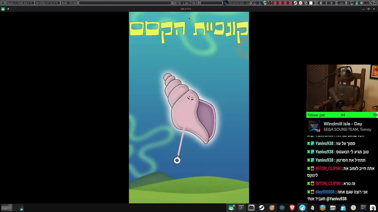Click the Ryzen 5 7600 temperature widget
The image size is (378, 212).
coord(20,3)
